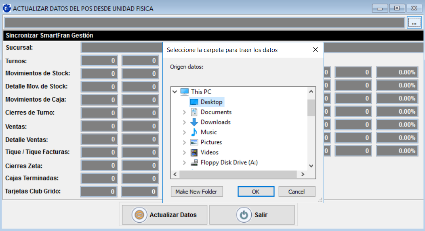Click the Videos film icon
The height and width of the screenshot is (231, 425).
194,152
